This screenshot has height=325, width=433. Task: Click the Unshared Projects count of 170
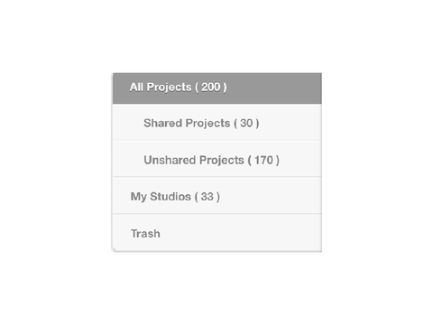263,160
